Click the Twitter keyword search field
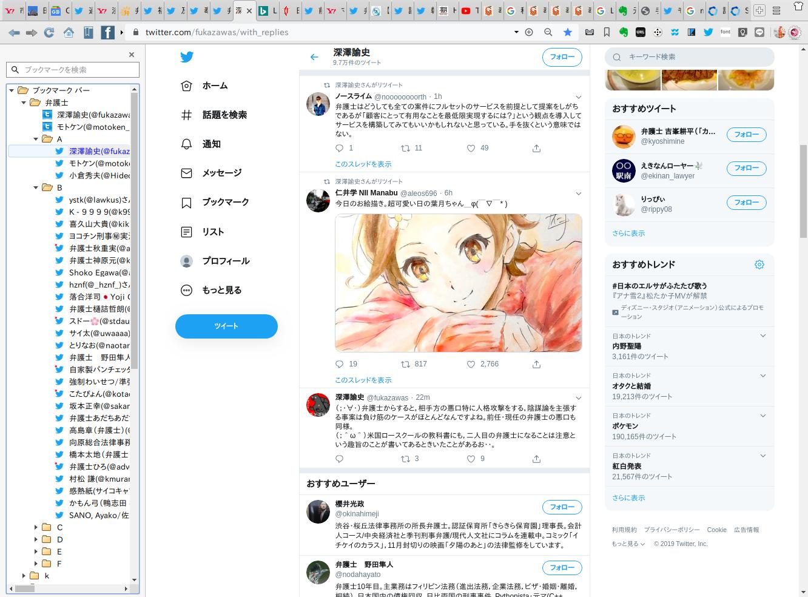 tap(690, 57)
